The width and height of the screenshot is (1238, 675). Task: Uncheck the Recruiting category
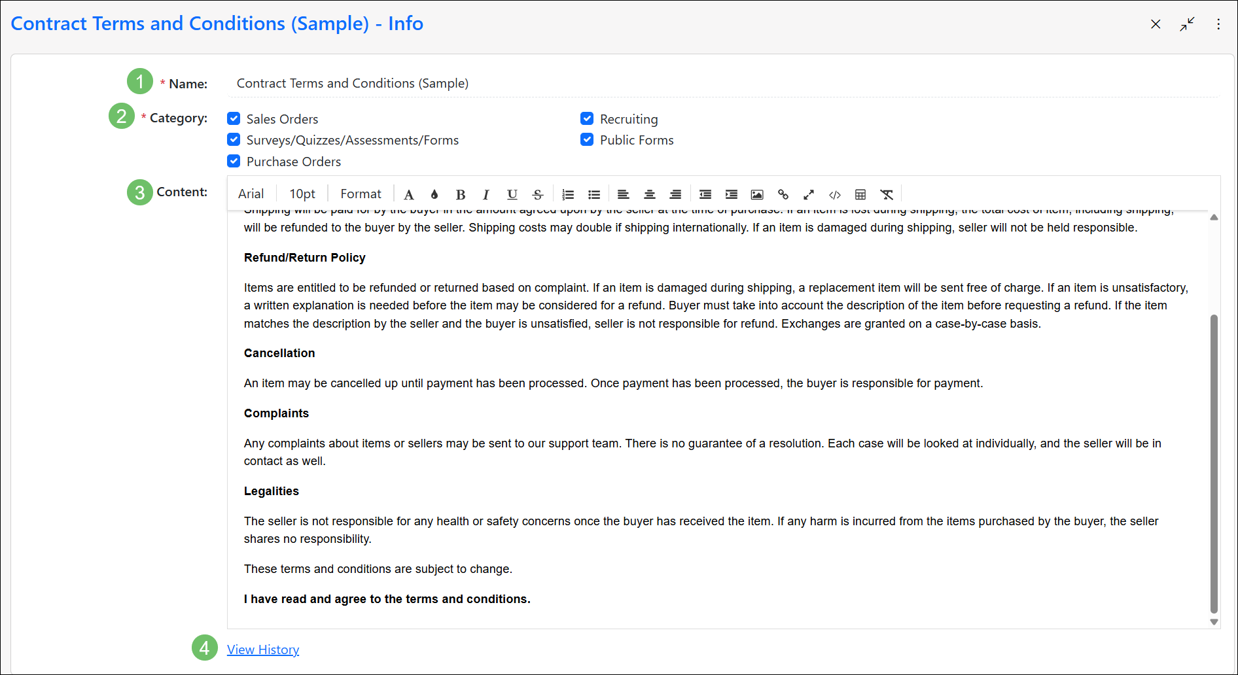tap(587, 118)
